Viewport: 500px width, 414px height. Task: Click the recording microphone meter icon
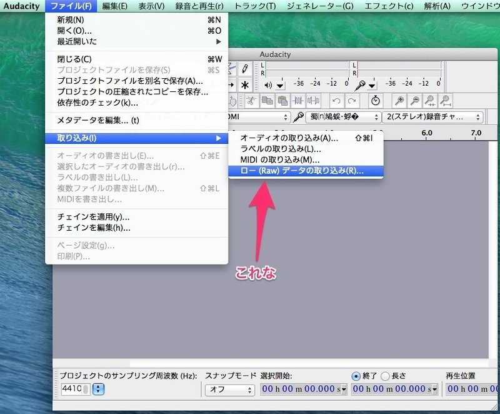point(360,85)
